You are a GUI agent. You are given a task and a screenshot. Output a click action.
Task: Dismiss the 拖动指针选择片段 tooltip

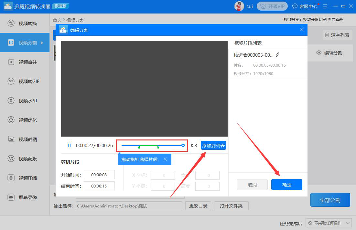tap(165, 159)
